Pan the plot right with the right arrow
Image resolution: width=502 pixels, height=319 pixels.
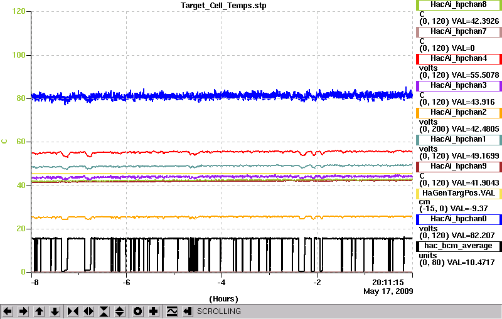pos(23,311)
